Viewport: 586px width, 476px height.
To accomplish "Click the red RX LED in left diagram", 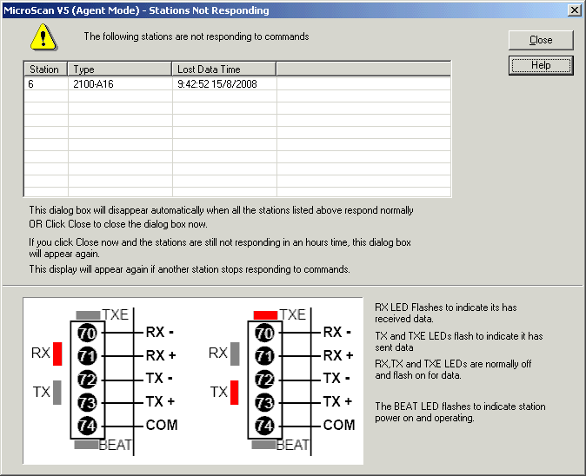I will (x=57, y=354).
